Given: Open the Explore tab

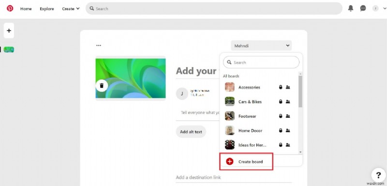Looking at the screenshot, I should click(47, 9).
